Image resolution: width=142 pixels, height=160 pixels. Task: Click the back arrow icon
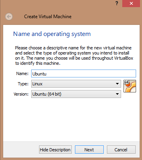pyautogui.click(x=9, y=17)
